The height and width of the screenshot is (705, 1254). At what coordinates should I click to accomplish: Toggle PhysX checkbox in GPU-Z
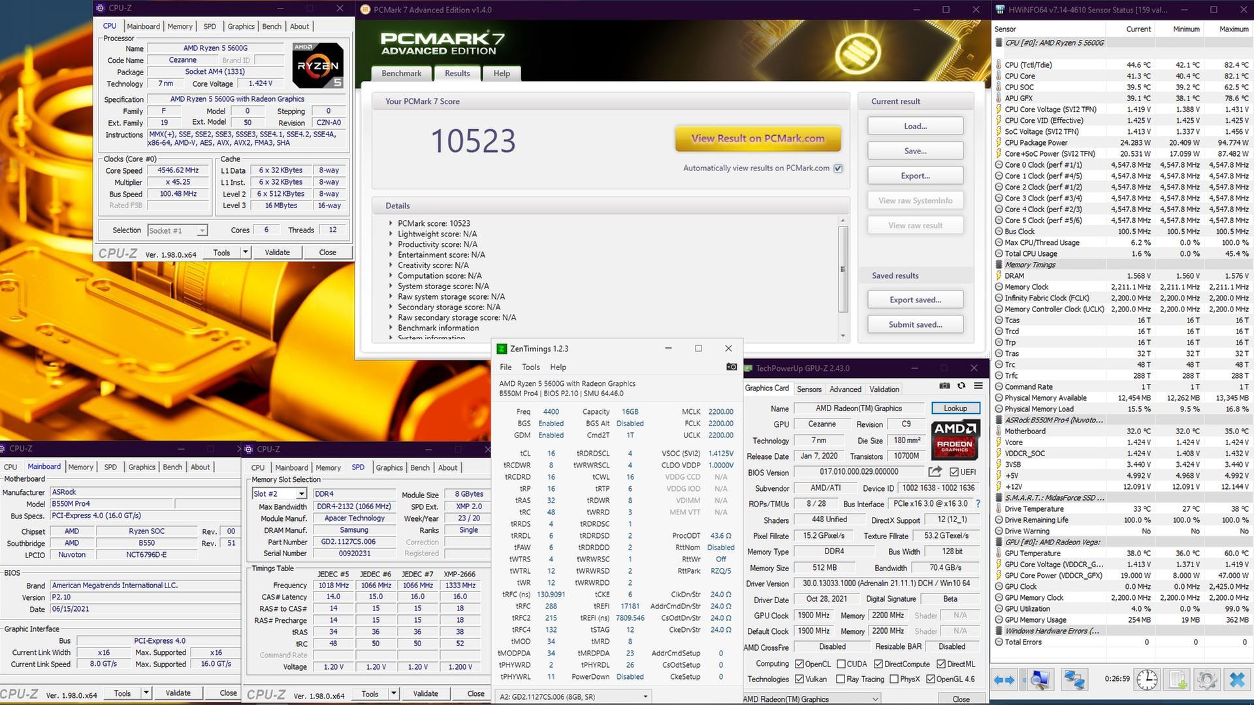tap(893, 679)
